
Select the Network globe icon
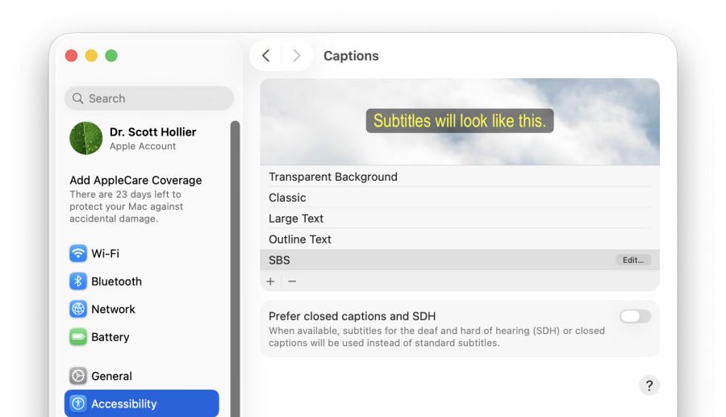click(x=78, y=309)
